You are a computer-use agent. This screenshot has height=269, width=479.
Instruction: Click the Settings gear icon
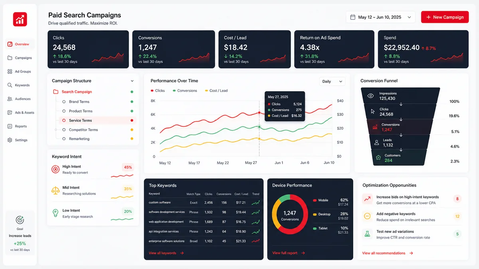[10, 140]
